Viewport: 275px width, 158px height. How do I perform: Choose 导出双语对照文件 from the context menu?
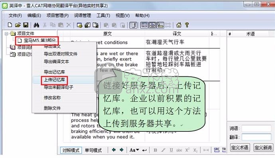pos(61,54)
